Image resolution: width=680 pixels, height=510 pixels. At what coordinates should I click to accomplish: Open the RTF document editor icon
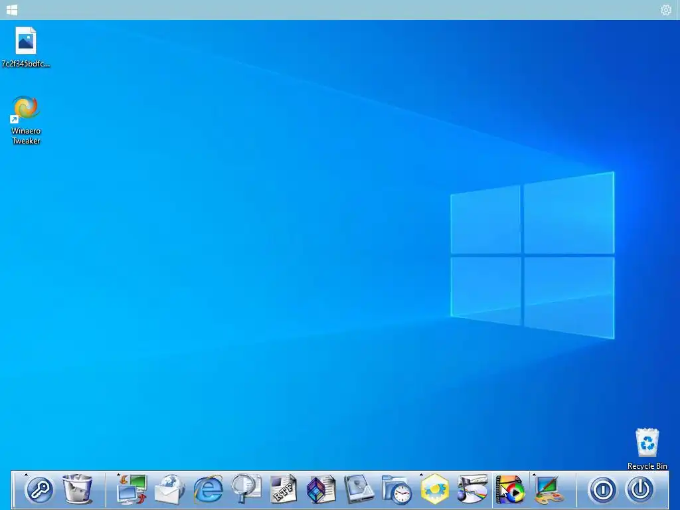pyautogui.click(x=284, y=489)
